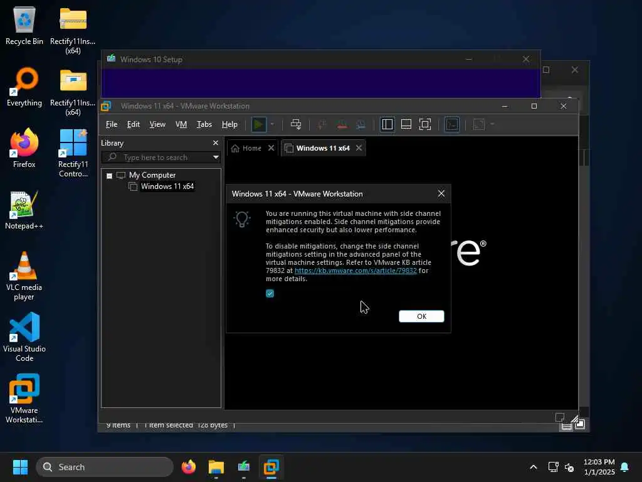The image size is (642, 482).
Task: Enter full screen mode icon
Action: tap(425, 124)
